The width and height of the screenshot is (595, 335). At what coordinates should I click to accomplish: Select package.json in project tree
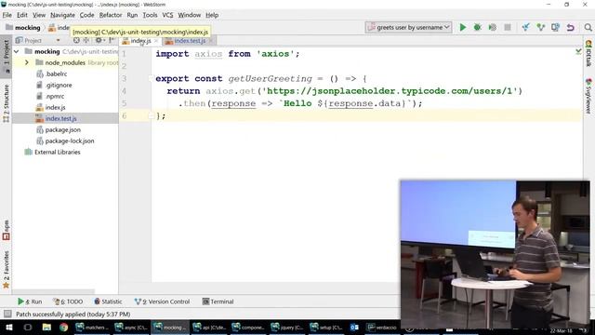(62, 130)
